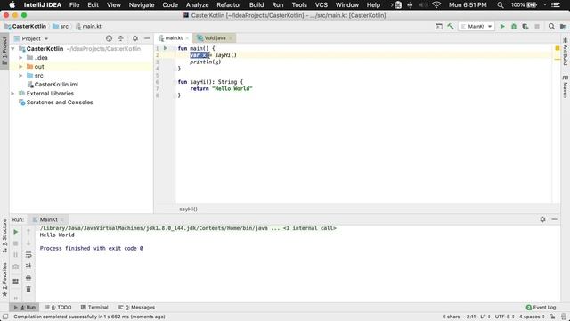Click the Build project hammer icon

(451, 26)
